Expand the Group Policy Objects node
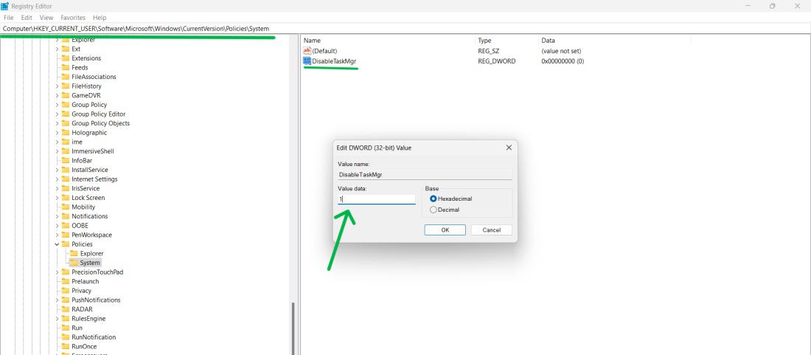The image size is (811, 355). tap(57, 124)
